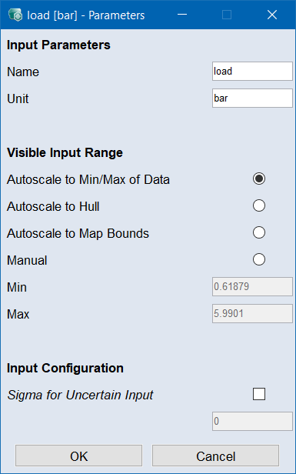This screenshot has width=296, height=474.
Task: Click the Min value field showing 0.61879
Action: point(252,286)
